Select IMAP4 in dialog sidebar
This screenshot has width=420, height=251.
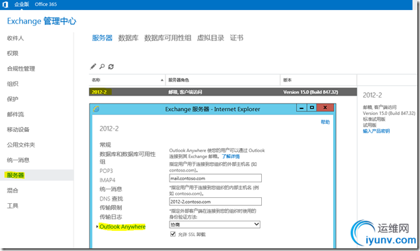coord(108,180)
